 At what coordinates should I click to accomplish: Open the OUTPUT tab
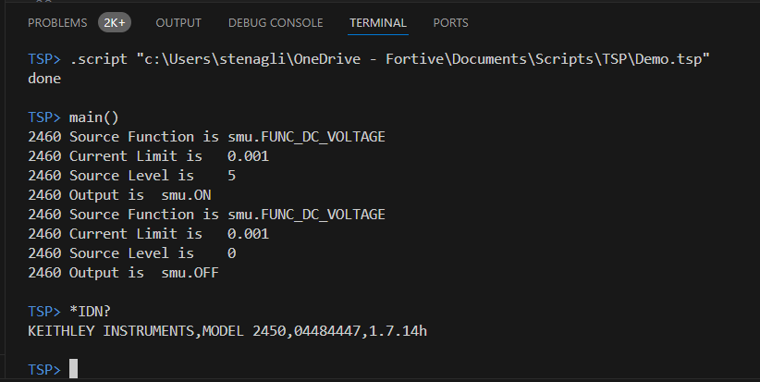click(x=178, y=23)
